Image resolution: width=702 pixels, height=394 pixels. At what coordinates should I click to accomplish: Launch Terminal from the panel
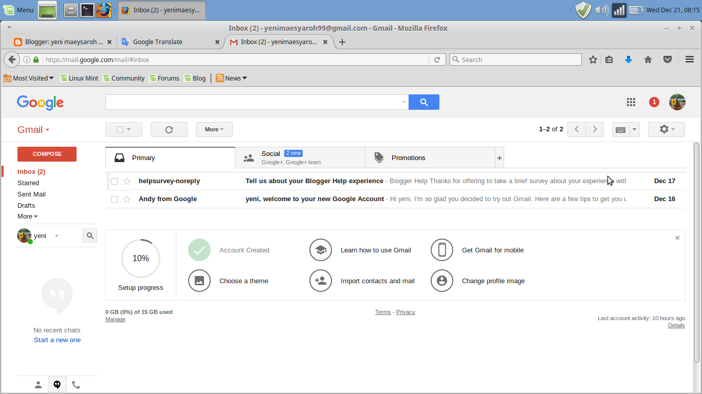click(87, 10)
